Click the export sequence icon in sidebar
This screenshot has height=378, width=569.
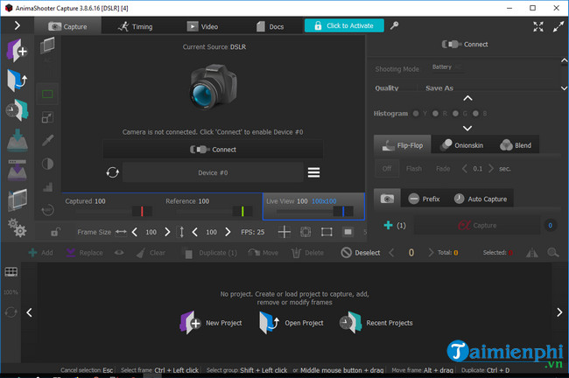pos(17,170)
